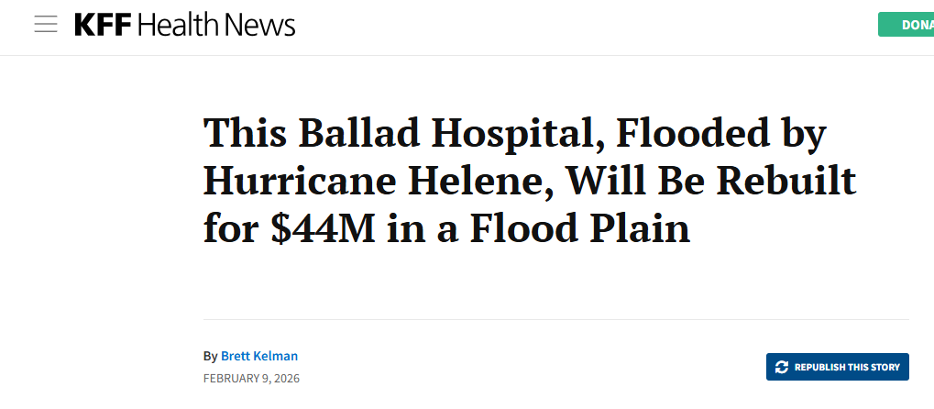Click the February 9, 2026 publication date

[251, 378]
